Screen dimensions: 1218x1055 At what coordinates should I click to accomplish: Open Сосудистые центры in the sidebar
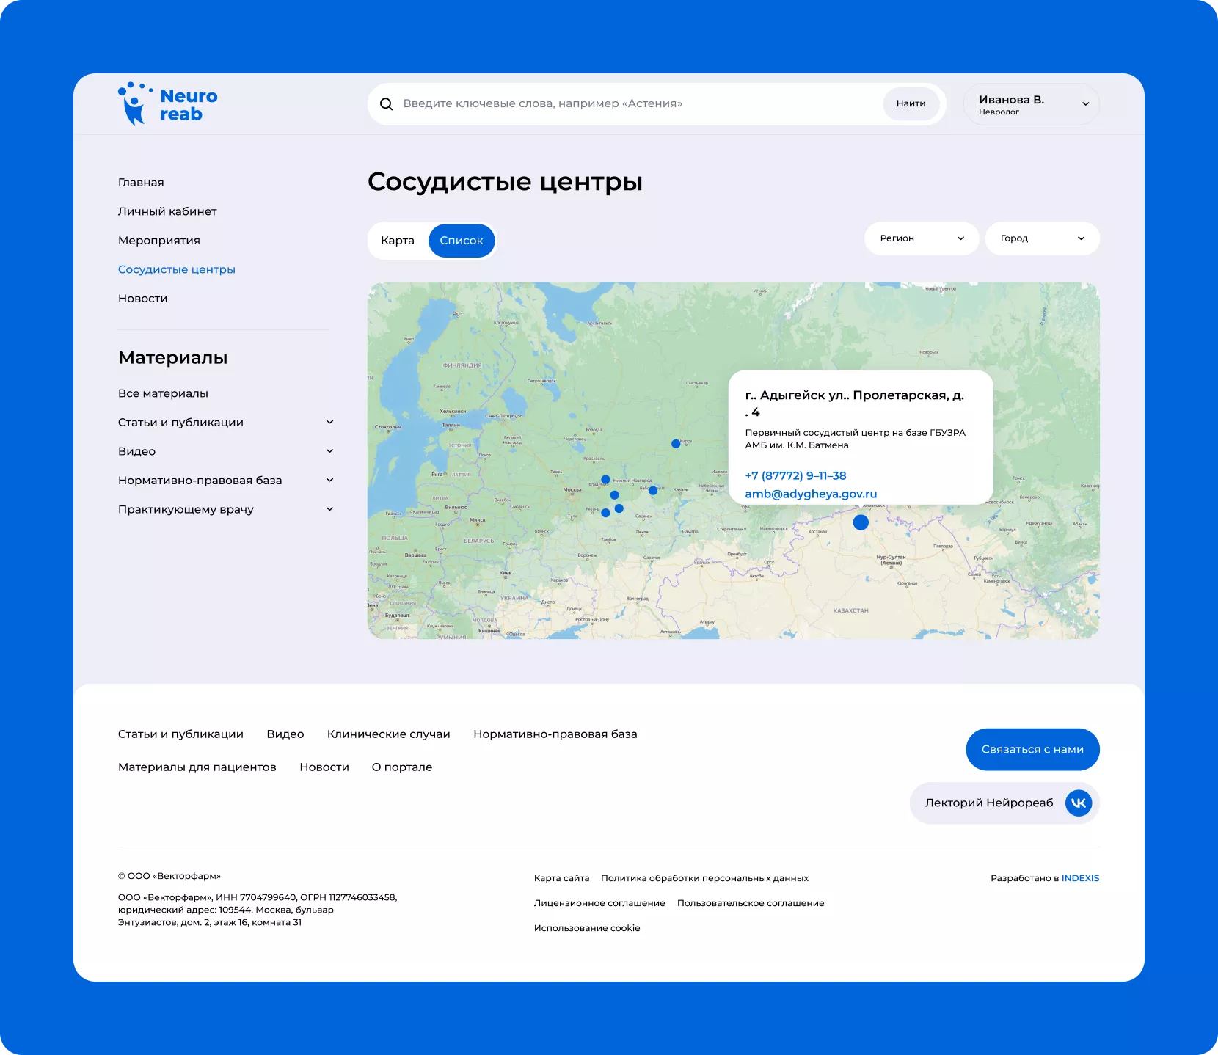click(x=177, y=269)
